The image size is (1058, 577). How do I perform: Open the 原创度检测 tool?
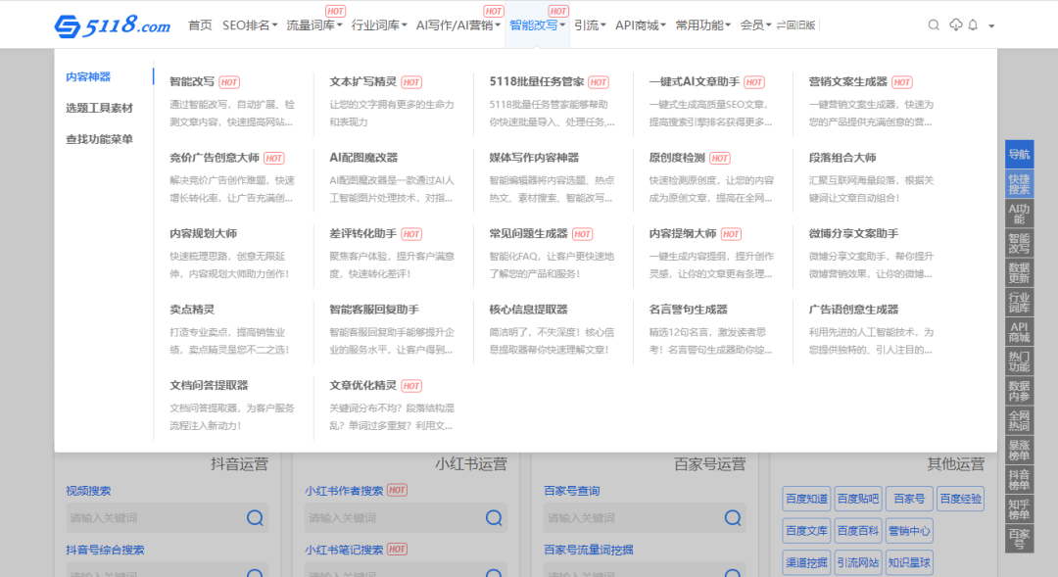point(677,158)
